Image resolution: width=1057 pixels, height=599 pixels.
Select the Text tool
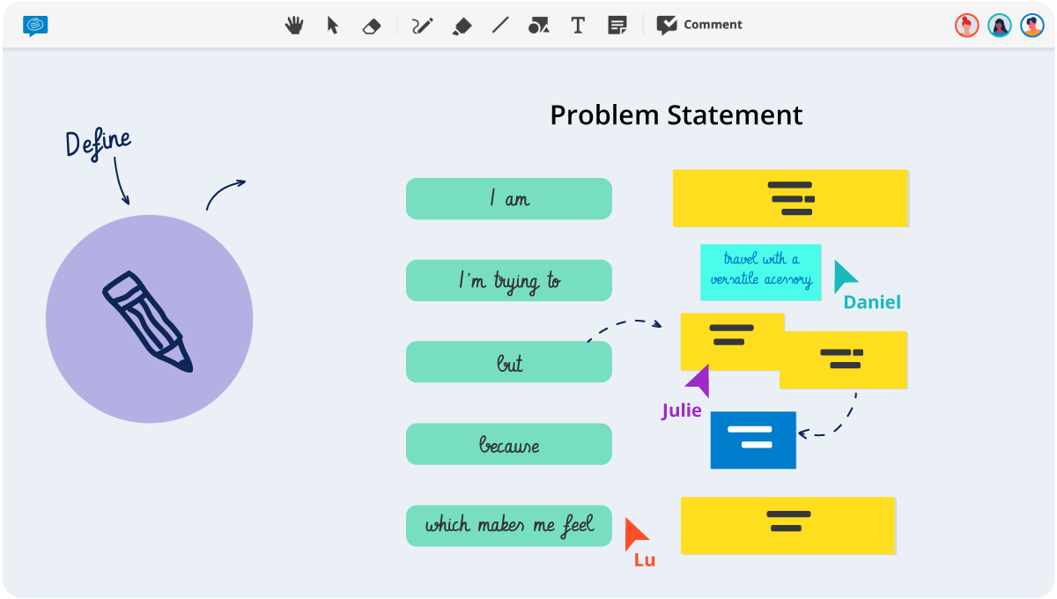tap(578, 26)
